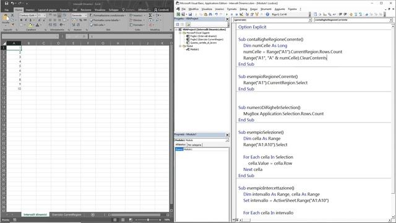Switch to Esercizio CurrentRegion sheet tab
This screenshot has width=396, height=223.
67,215
